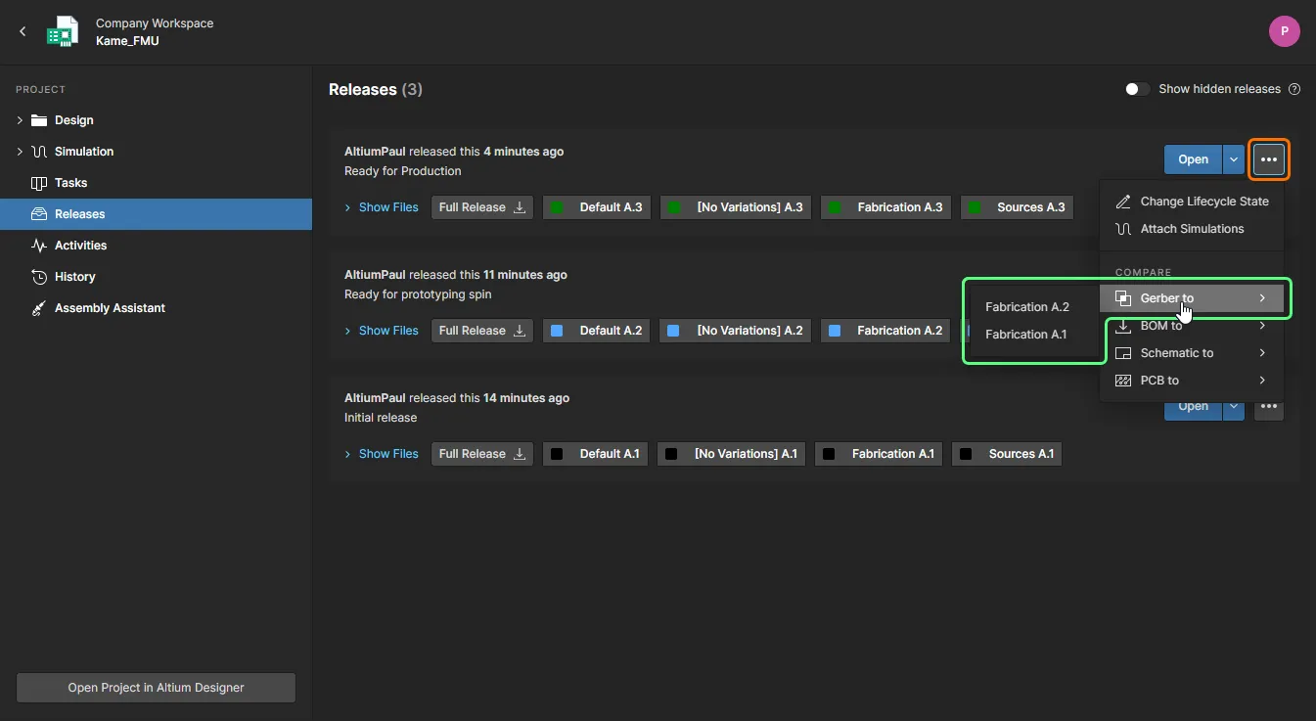
Task: Click the help icon beside Show hidden releases
Action: (x=1294, y=89)
